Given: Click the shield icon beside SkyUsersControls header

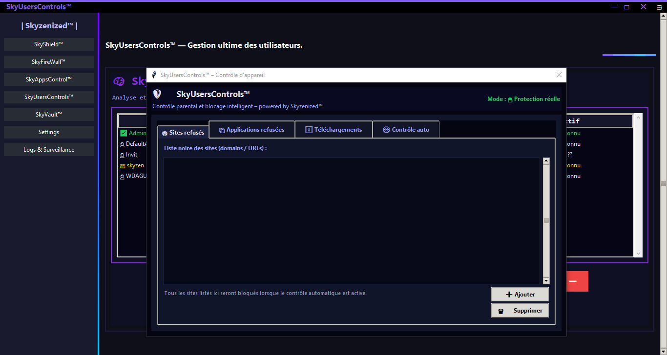Looking at the screenshot, I should (x=157, y=94).
